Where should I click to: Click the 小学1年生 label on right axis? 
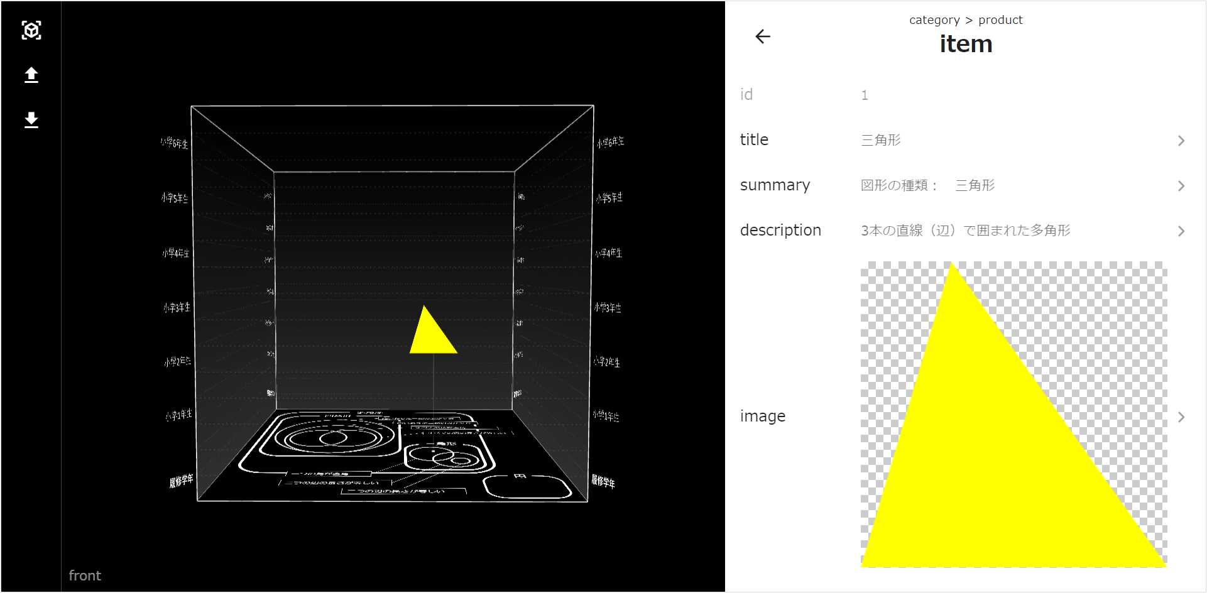click(x=606, y=416)
